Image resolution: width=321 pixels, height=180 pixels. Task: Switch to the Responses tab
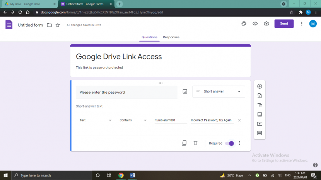click(171, 37)
